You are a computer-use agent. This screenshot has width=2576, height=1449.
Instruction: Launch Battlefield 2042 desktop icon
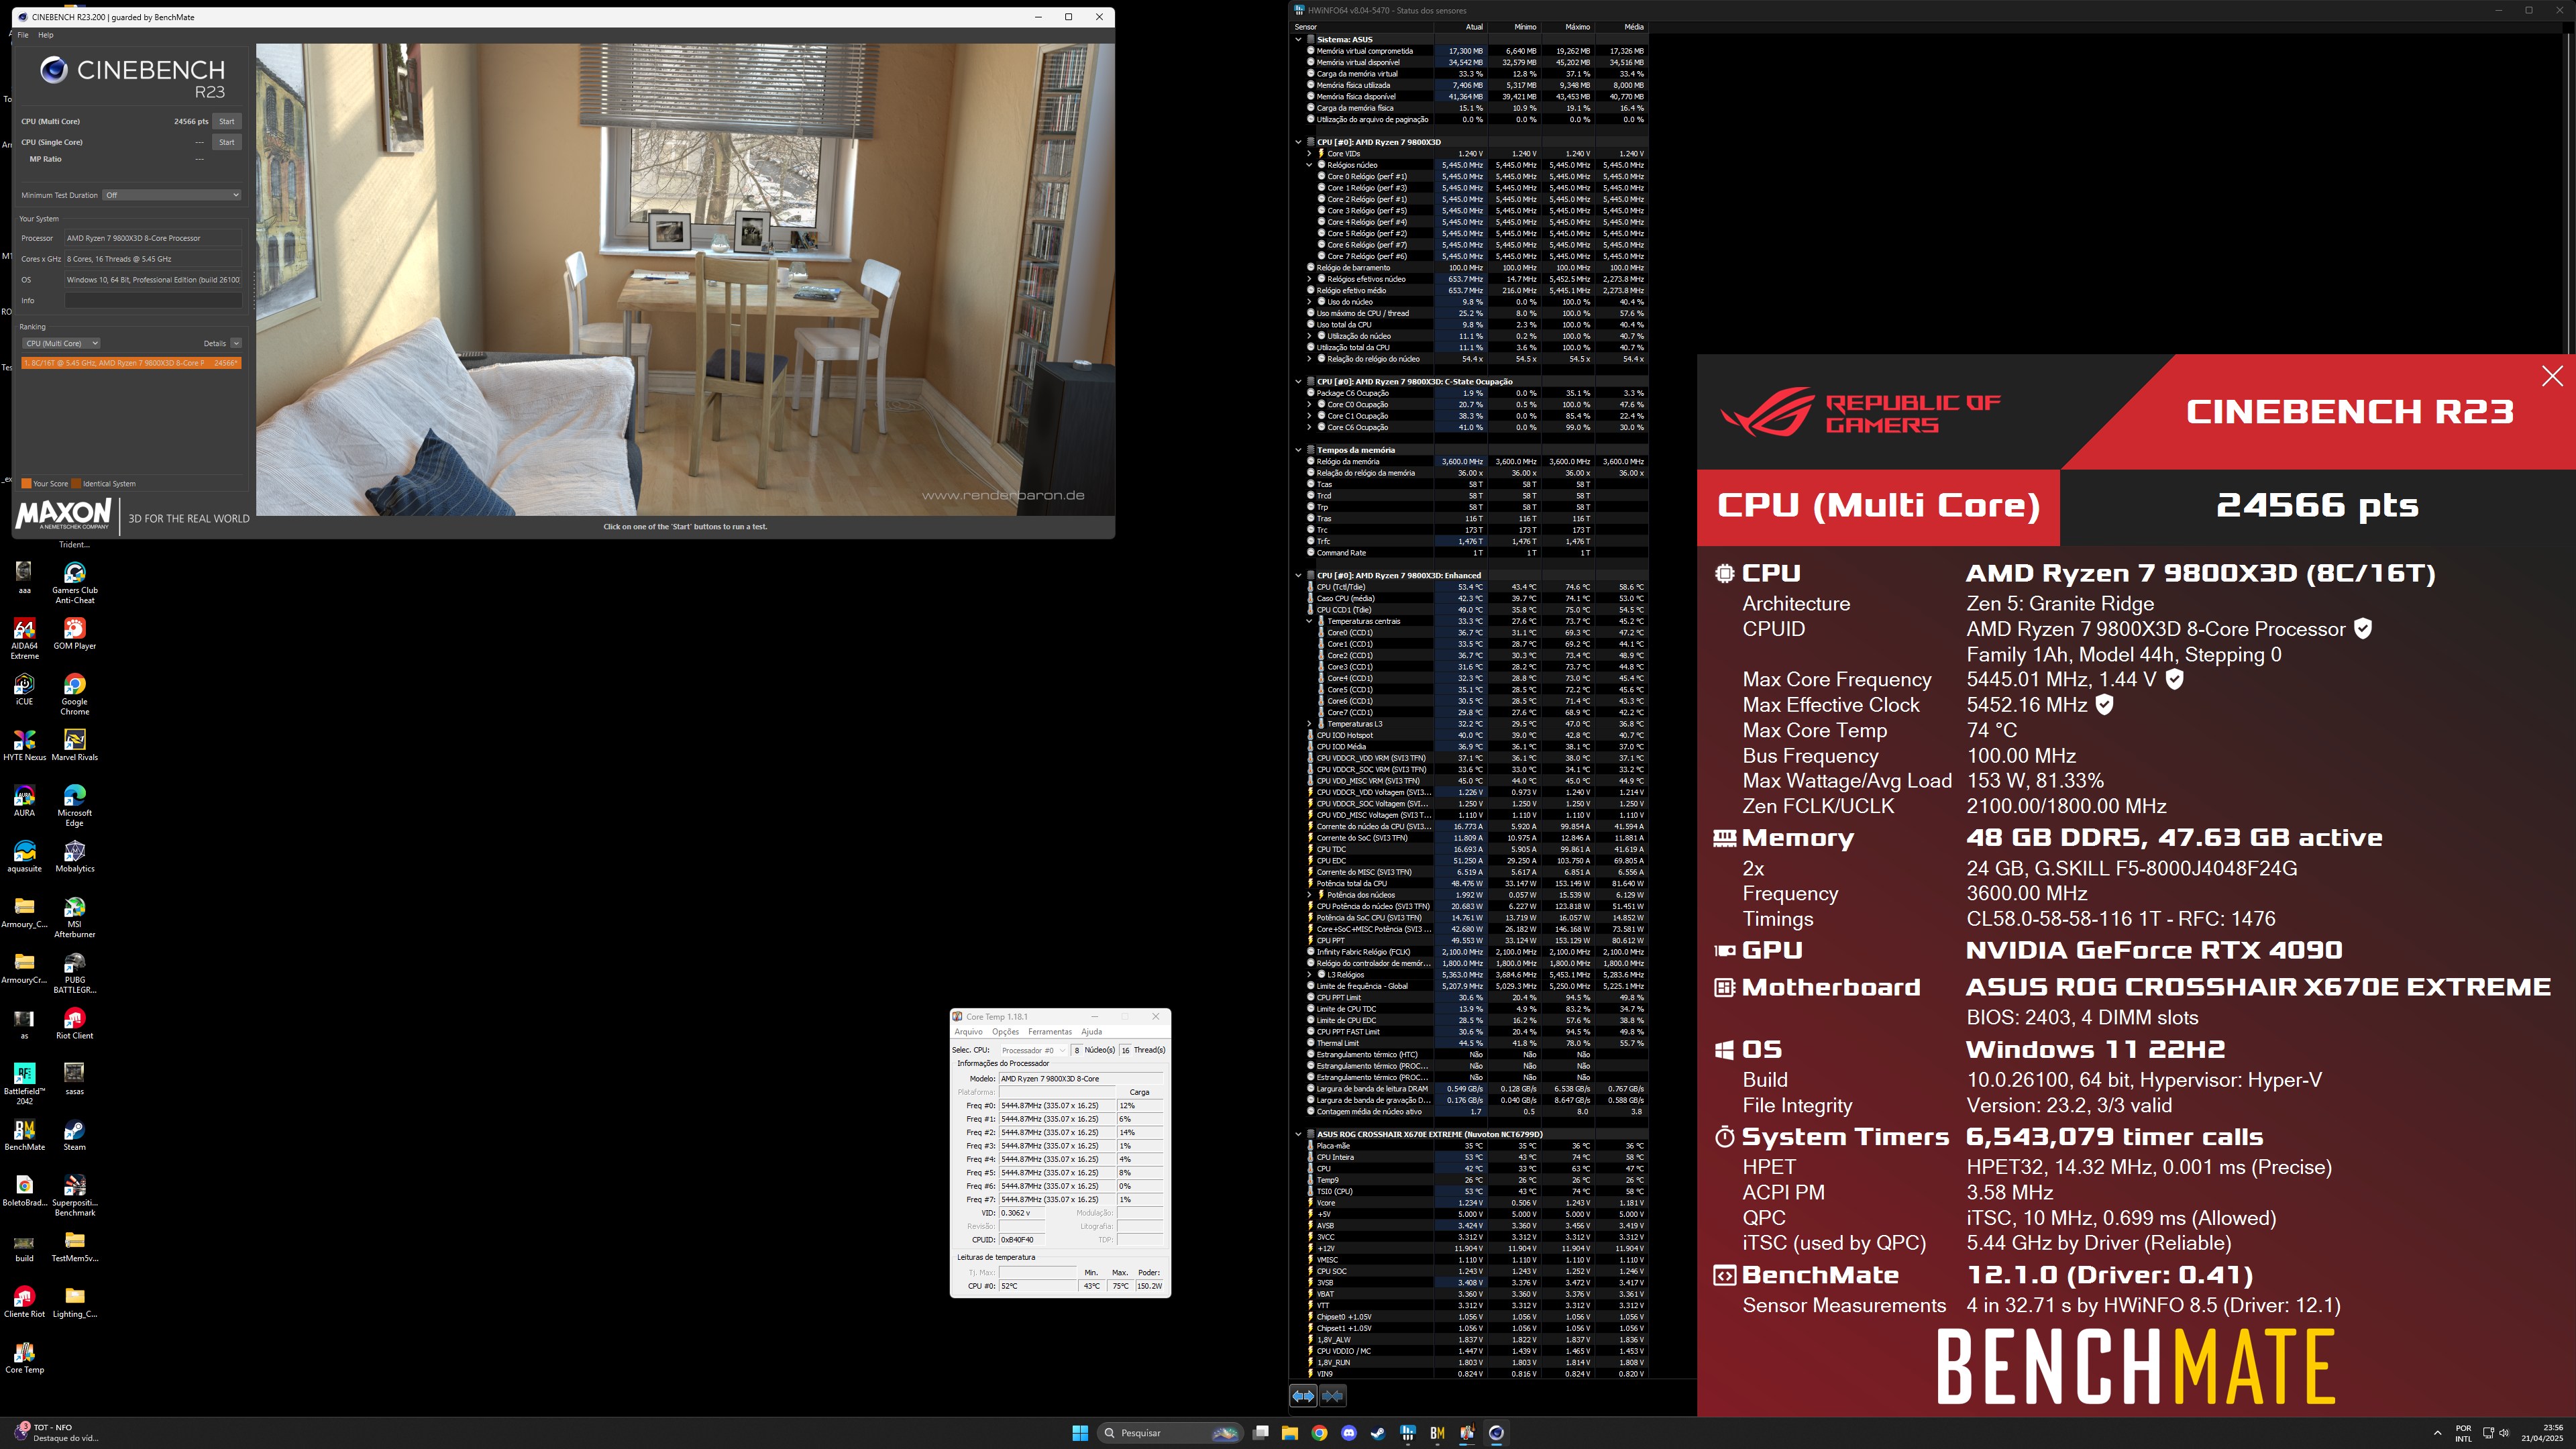click(24, 1083)
